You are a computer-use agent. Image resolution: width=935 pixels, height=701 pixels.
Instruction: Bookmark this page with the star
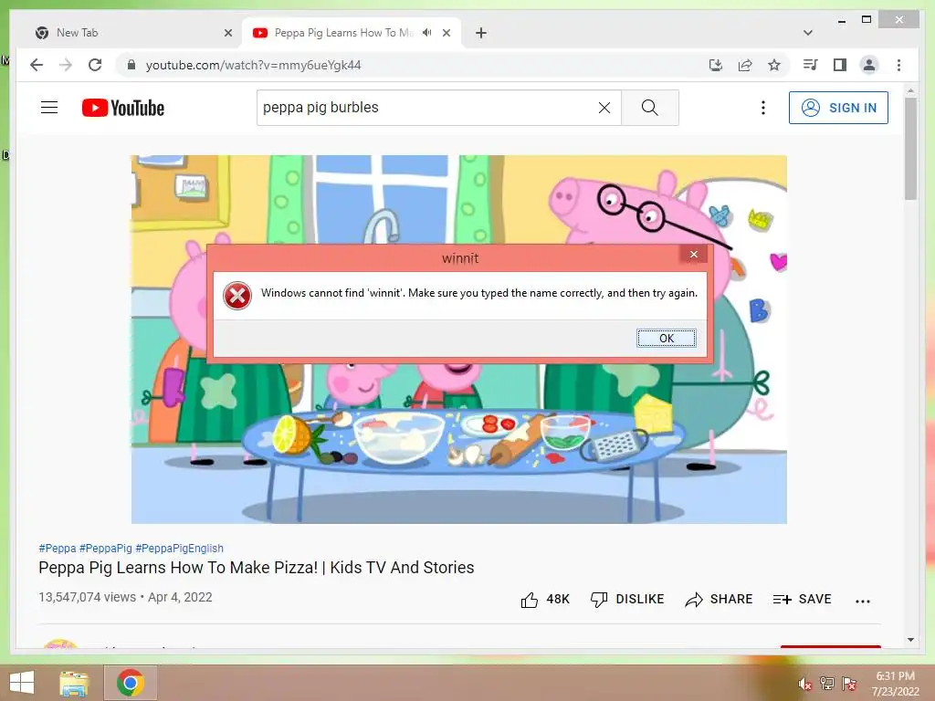coord(774,65)
